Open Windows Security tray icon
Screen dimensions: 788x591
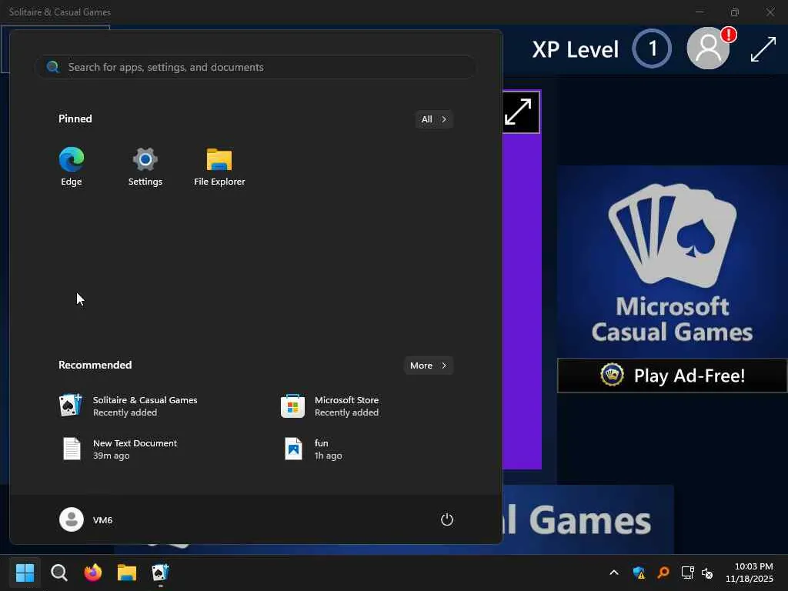(639, 573)
